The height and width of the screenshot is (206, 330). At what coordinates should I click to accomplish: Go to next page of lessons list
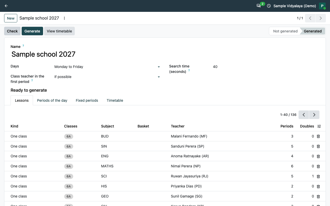(x=314, y=115)
